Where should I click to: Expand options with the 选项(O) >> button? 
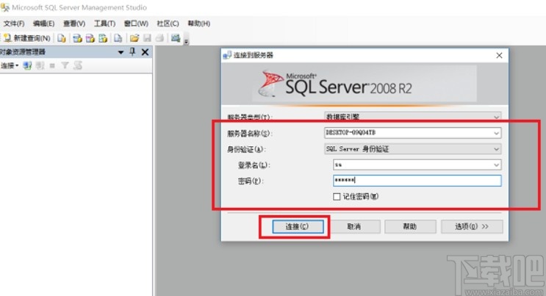[472, 227]
